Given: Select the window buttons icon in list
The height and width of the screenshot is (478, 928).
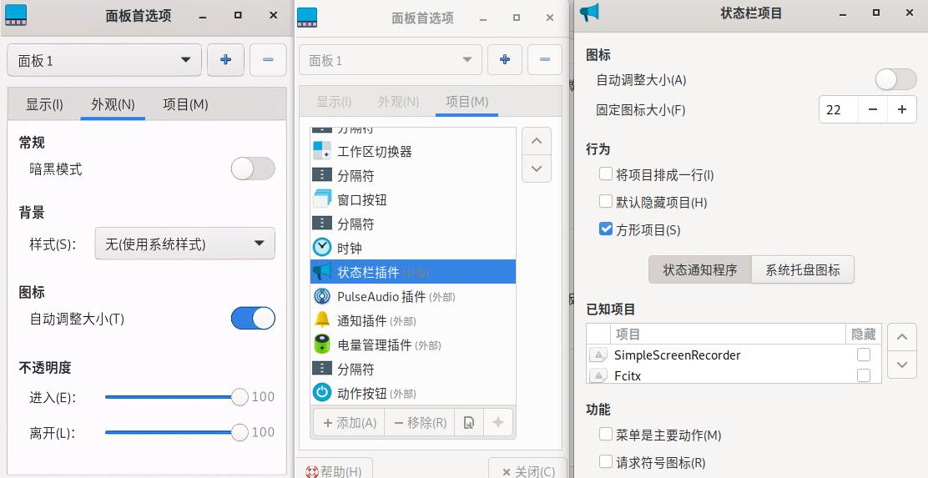Looking at the screenshot, I should coord(322,199).
